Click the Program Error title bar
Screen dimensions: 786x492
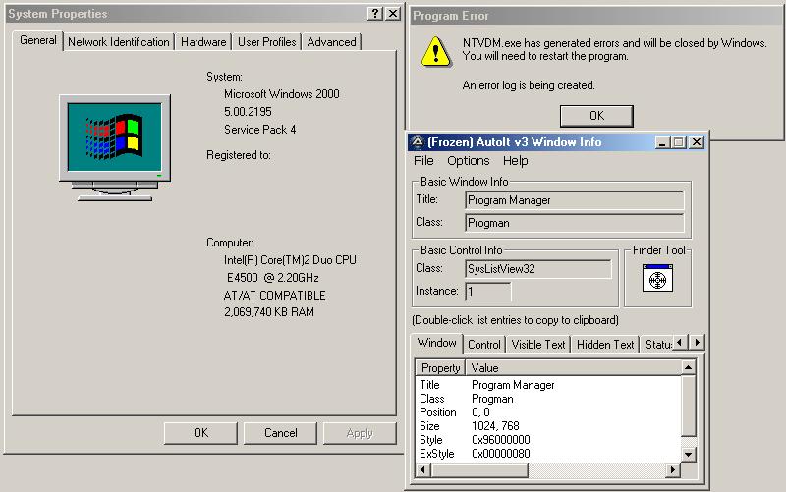596,16
